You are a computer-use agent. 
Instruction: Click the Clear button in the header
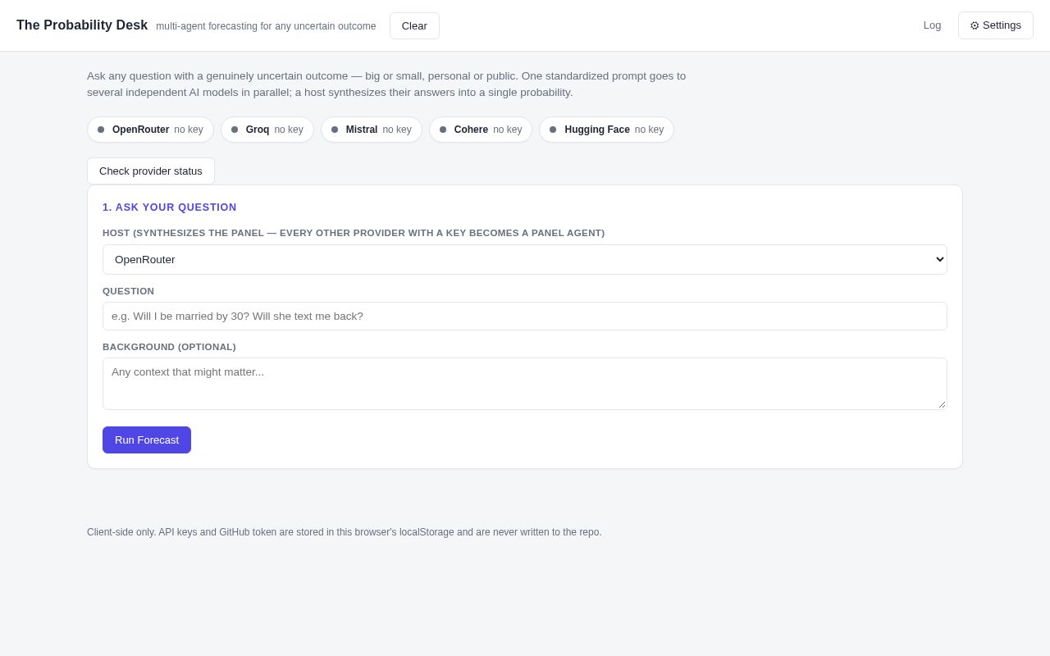pyautogui.click(x=414, y=25)
